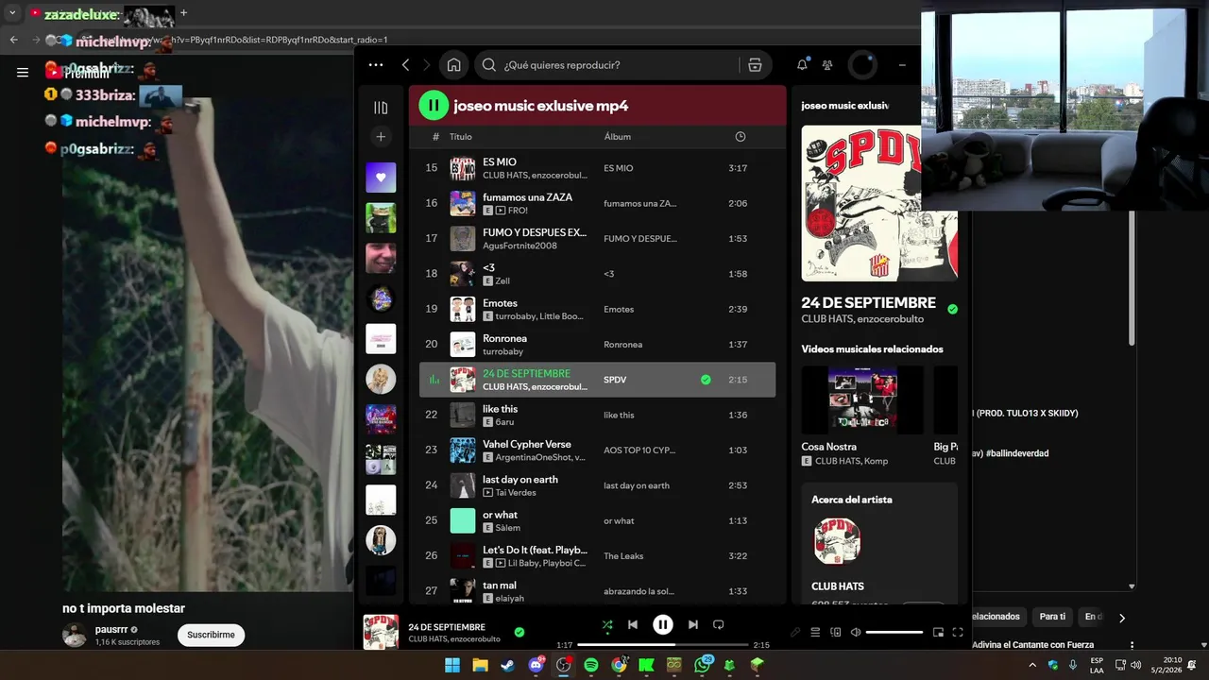Open Spotify three-dots main menu
The width and height of the screenshot is (1209, 680).
[x=376, y=65]
